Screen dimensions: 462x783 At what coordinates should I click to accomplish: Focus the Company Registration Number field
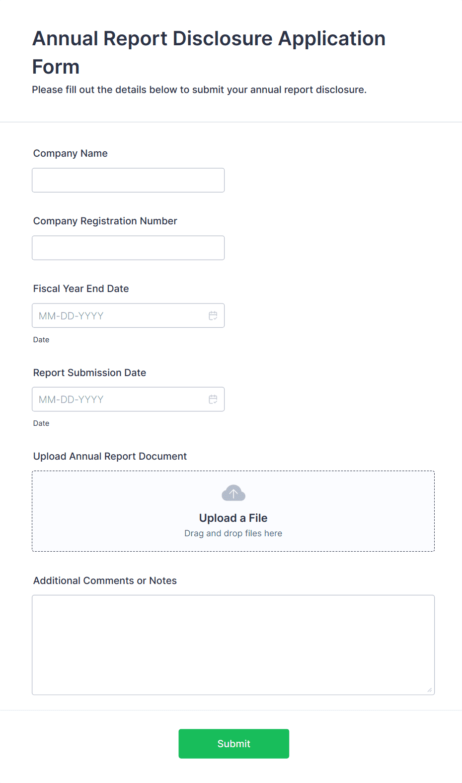tap(128, 248)
